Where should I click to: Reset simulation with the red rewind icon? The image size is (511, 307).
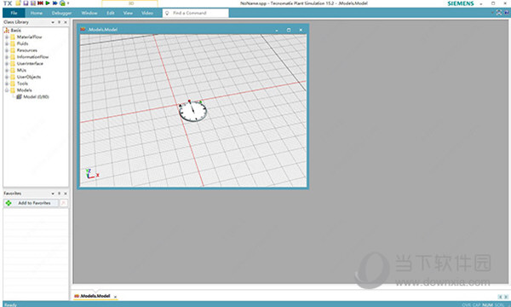pyautogui.click(x=40, y=3)
